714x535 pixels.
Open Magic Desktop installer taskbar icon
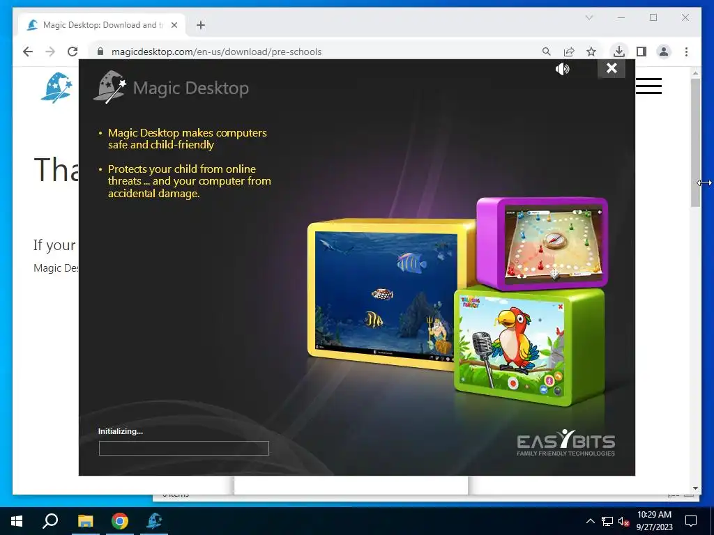click(154, 521)
